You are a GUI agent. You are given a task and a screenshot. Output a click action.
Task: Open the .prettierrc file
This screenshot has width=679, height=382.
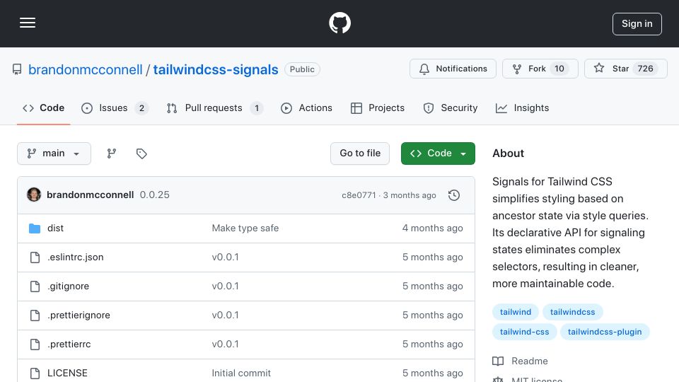[69, 345]
